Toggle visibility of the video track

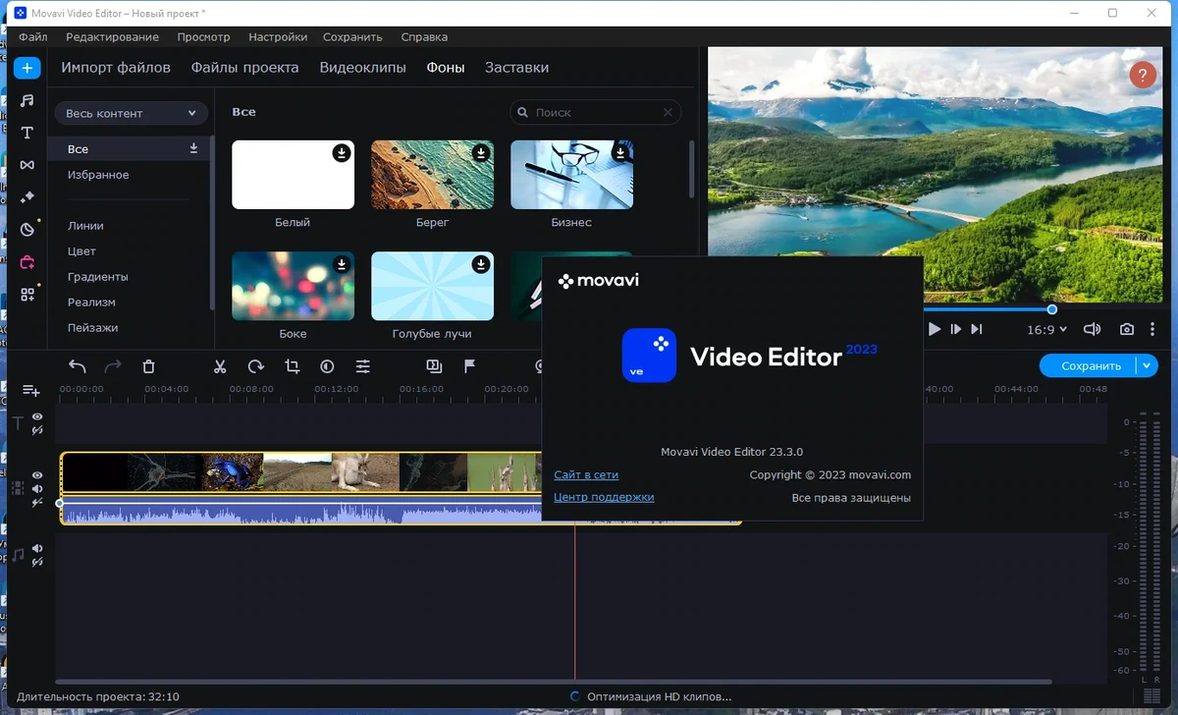(x=37, y=475)
